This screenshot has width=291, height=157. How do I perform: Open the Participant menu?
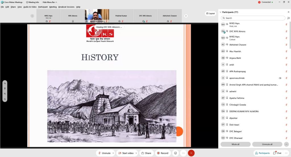[x=43, y=7]
